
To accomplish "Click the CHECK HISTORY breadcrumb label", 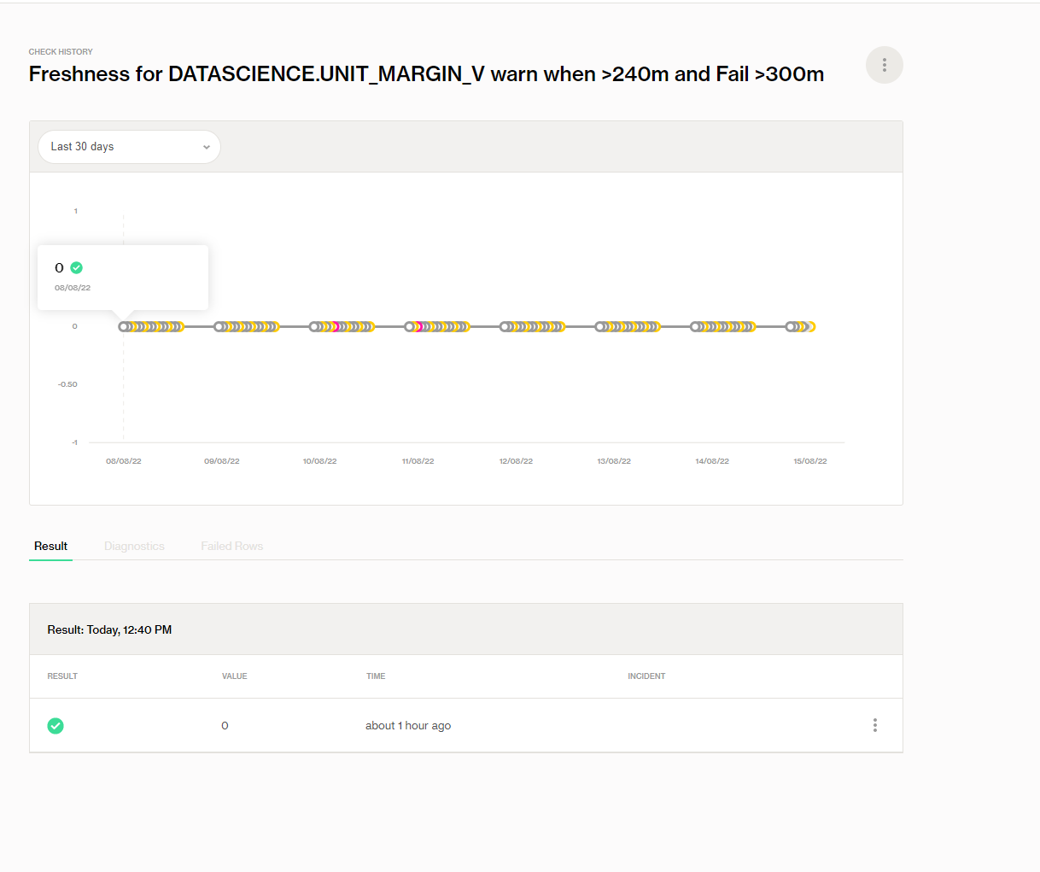I will click(60, 51).
